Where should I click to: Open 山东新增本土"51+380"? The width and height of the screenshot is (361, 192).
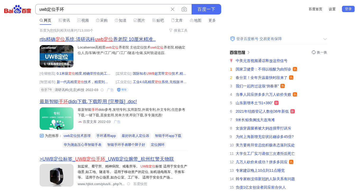click(254, 103)
